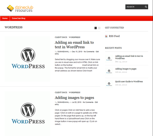Click the GET CONNECTED heading

(114, 28)
